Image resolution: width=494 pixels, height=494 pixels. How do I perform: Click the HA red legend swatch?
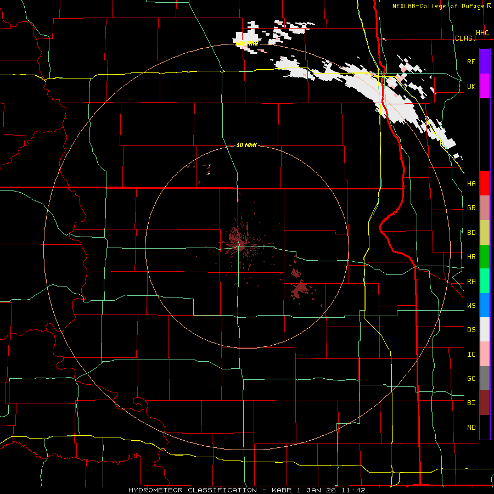[x=485, y=183]
